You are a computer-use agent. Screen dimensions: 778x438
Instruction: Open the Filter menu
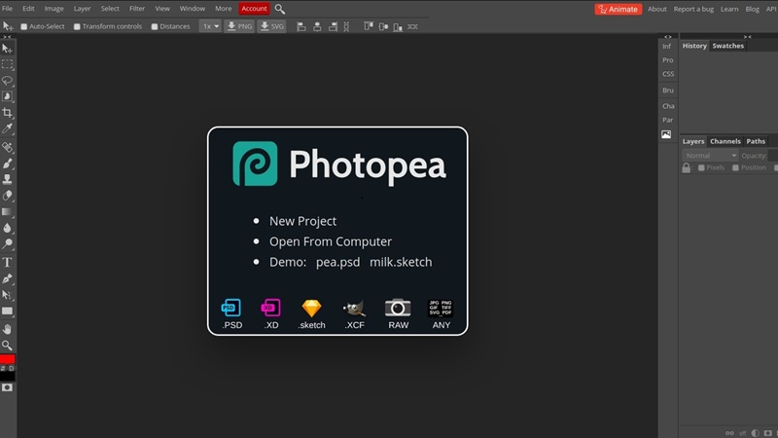tap(137, 9)
